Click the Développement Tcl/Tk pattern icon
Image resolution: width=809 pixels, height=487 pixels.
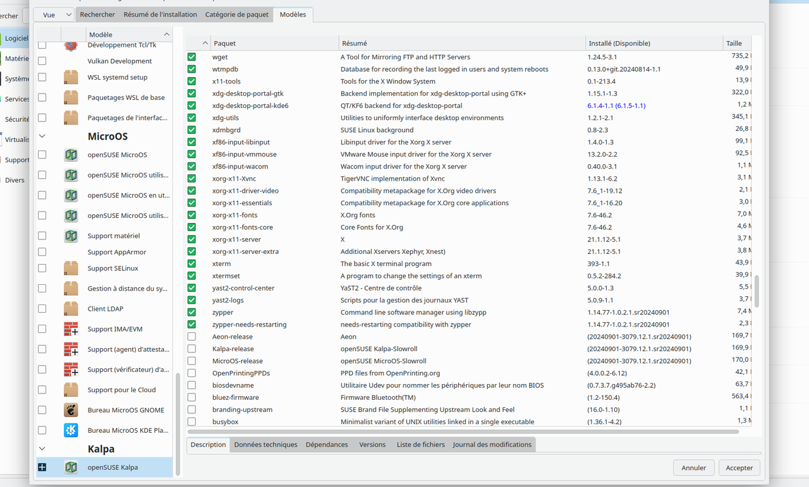(x=71, y=45)
